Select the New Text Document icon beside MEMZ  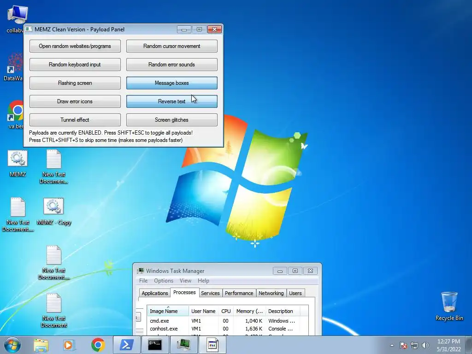click(x=53, y=167)
